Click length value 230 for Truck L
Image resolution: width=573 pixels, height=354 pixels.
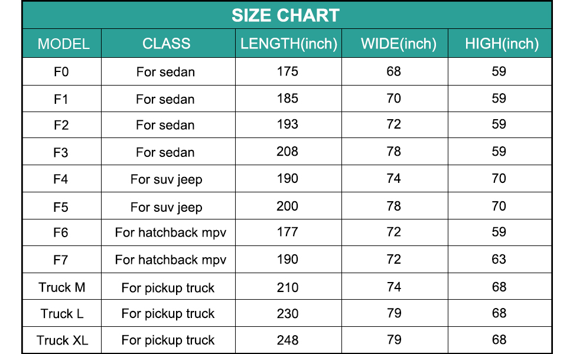pyautogui.click(x=288, y=313)
